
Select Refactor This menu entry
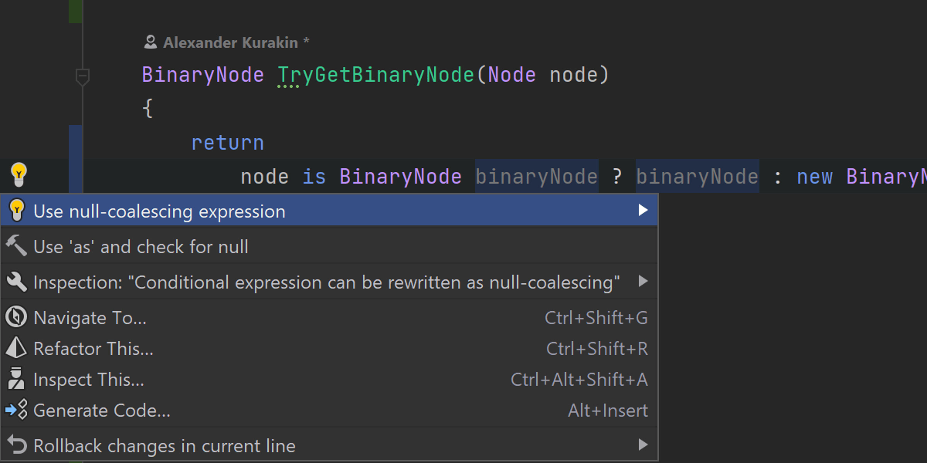tap(93, 349)
